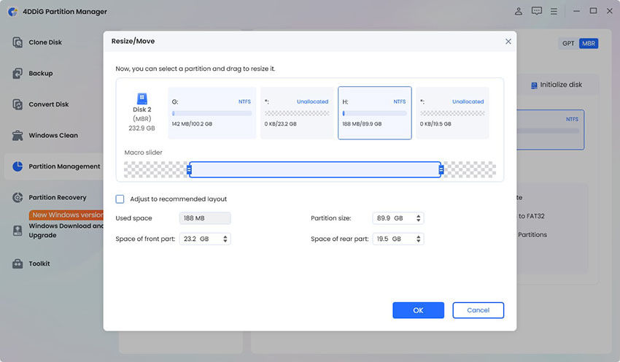
Task: Click the Windows Clean sidebar icon
Action: click(x=18, y=135)
